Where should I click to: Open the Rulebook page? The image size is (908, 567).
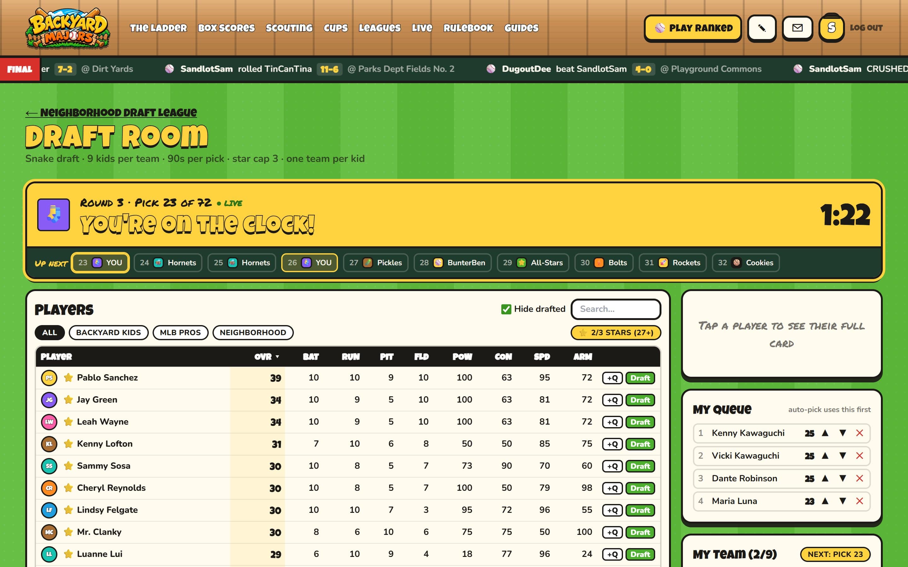468,28
